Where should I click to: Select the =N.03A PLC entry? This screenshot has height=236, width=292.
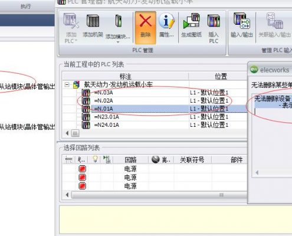[103, 93]
